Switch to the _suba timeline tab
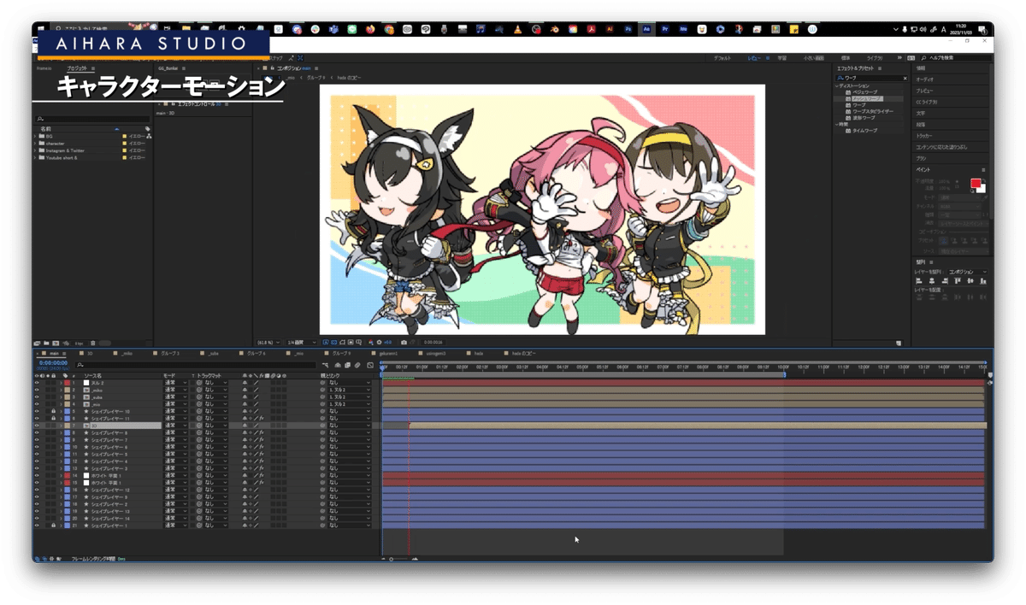This screenshot has width=1026, height=605. [213, 353]
